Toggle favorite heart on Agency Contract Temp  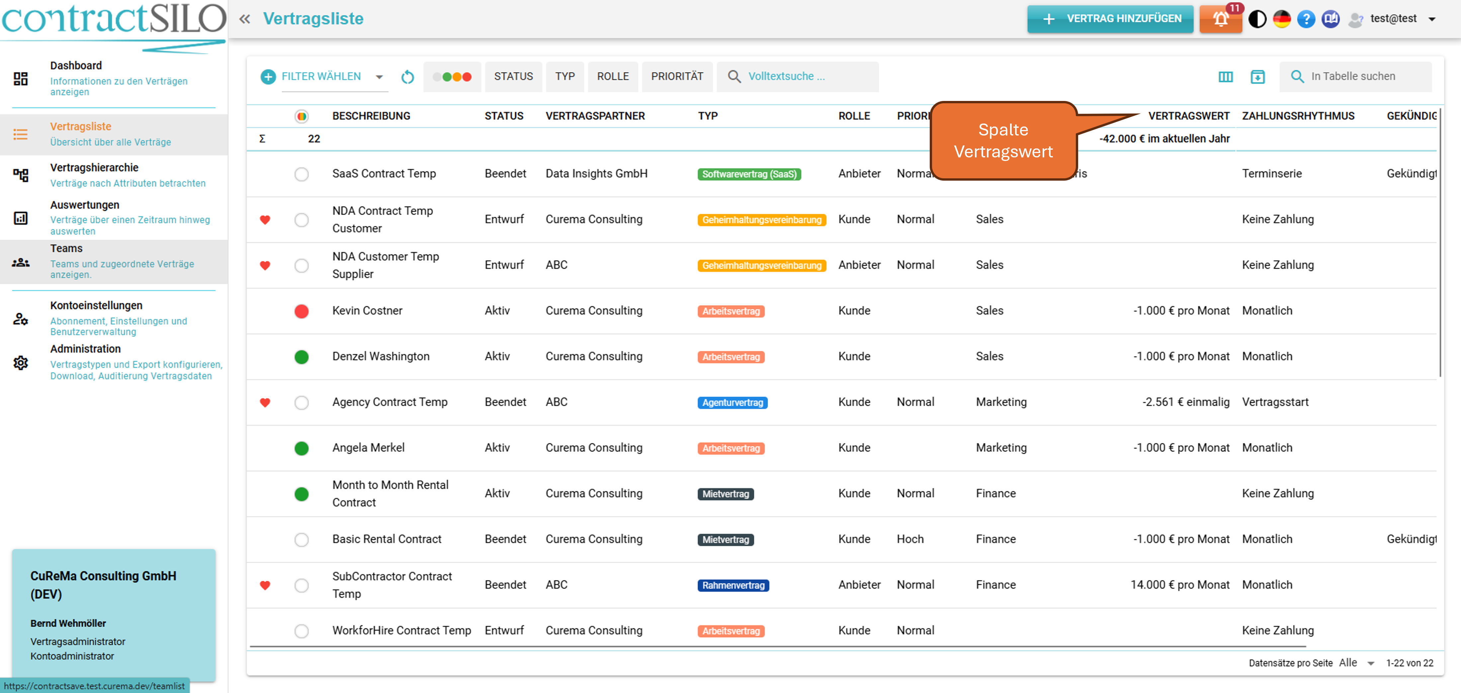point(265,403)
